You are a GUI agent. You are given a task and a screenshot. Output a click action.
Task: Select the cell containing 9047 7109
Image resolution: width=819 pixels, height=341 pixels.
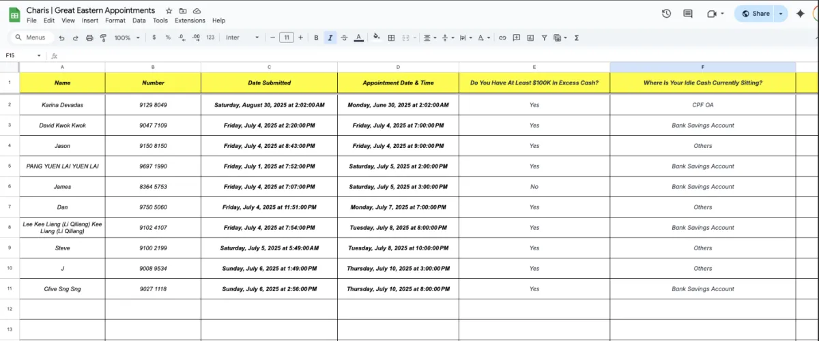click(153, 125)
